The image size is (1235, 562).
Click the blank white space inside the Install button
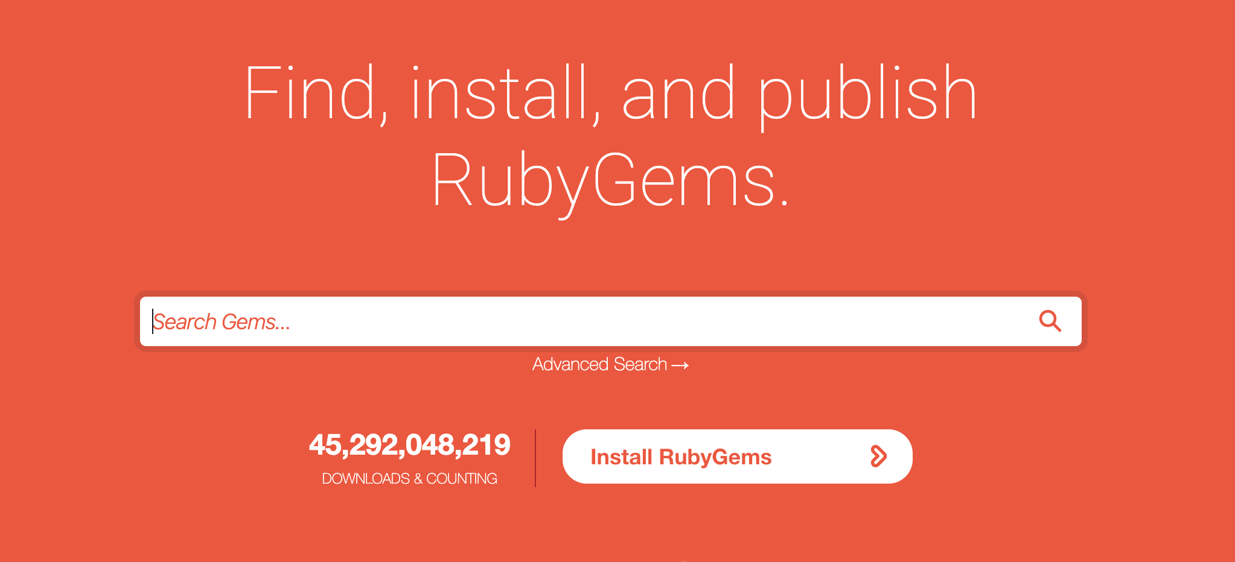(x=821, y=456)
